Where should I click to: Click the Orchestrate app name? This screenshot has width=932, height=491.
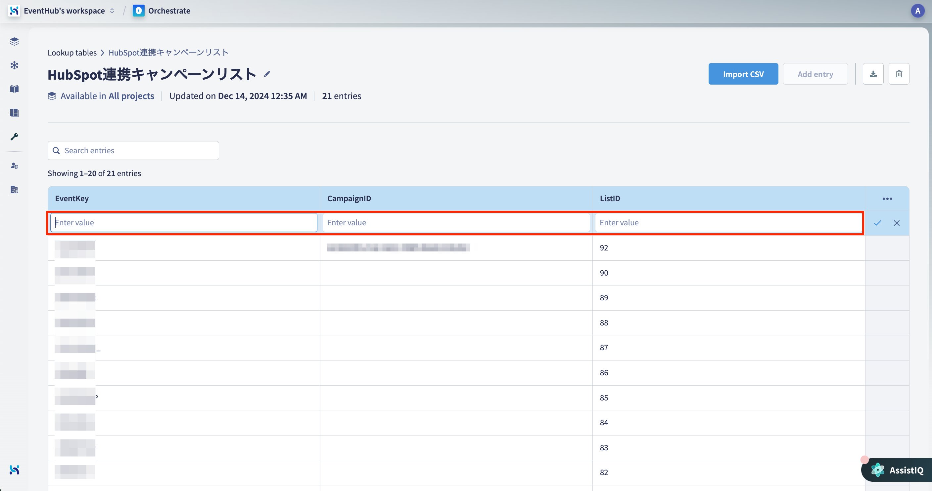tap(169, 11)
